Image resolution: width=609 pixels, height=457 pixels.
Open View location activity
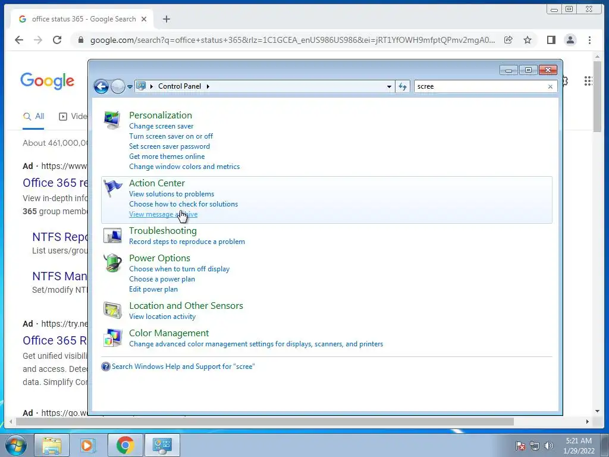click(162, 317)
